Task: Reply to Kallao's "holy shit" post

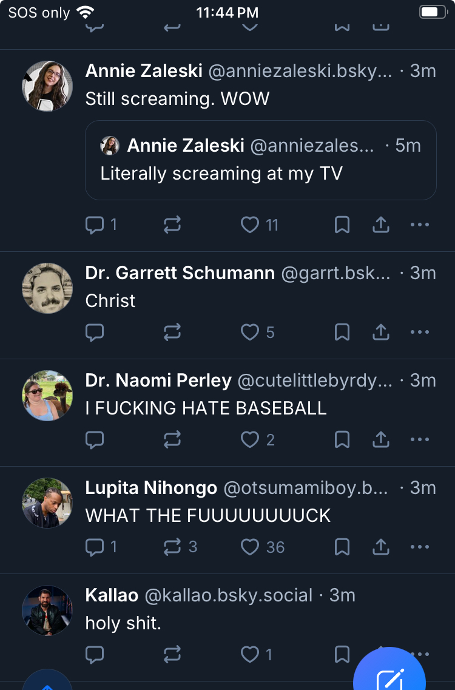Action: [x=95, y=654]
